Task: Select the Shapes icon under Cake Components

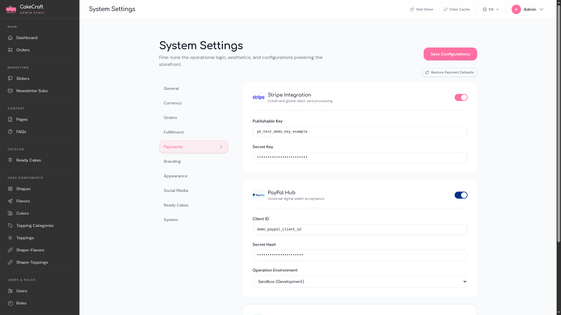Action: point(10,189)
